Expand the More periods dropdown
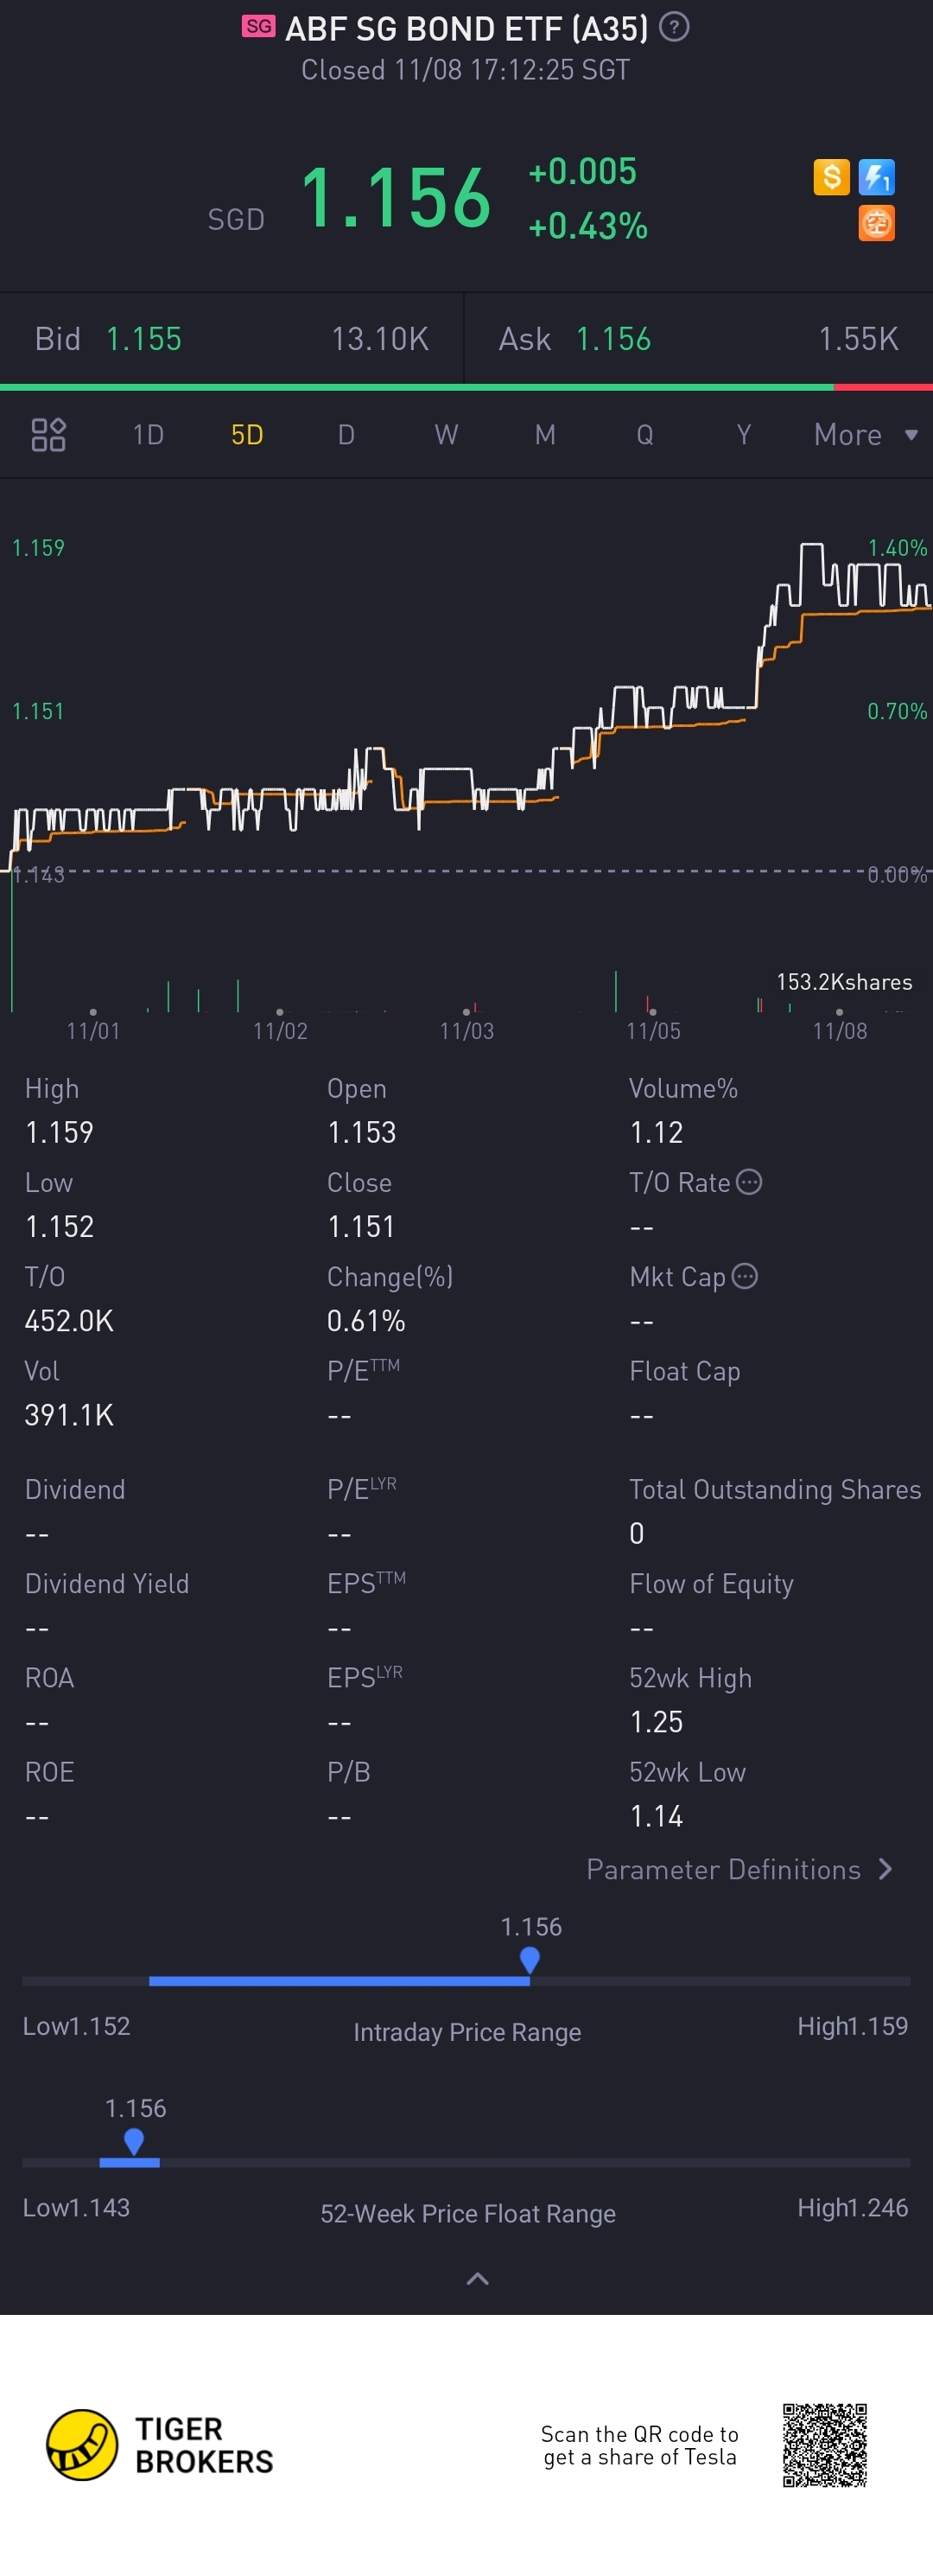 (x=865, y=435)
